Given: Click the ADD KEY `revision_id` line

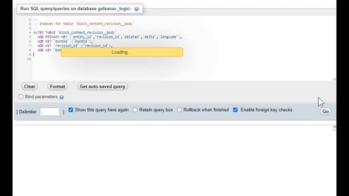Looking at the screenshot, I should tap(75, 46).
